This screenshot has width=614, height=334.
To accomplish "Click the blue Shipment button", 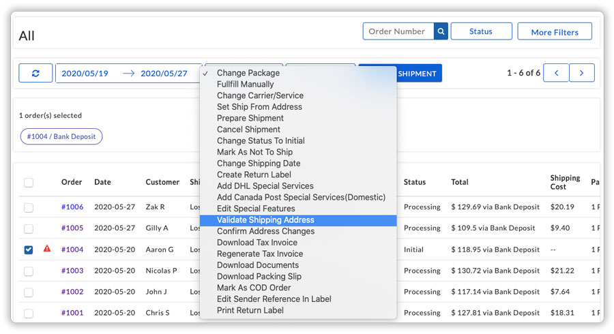I will [x=418, y=74].
